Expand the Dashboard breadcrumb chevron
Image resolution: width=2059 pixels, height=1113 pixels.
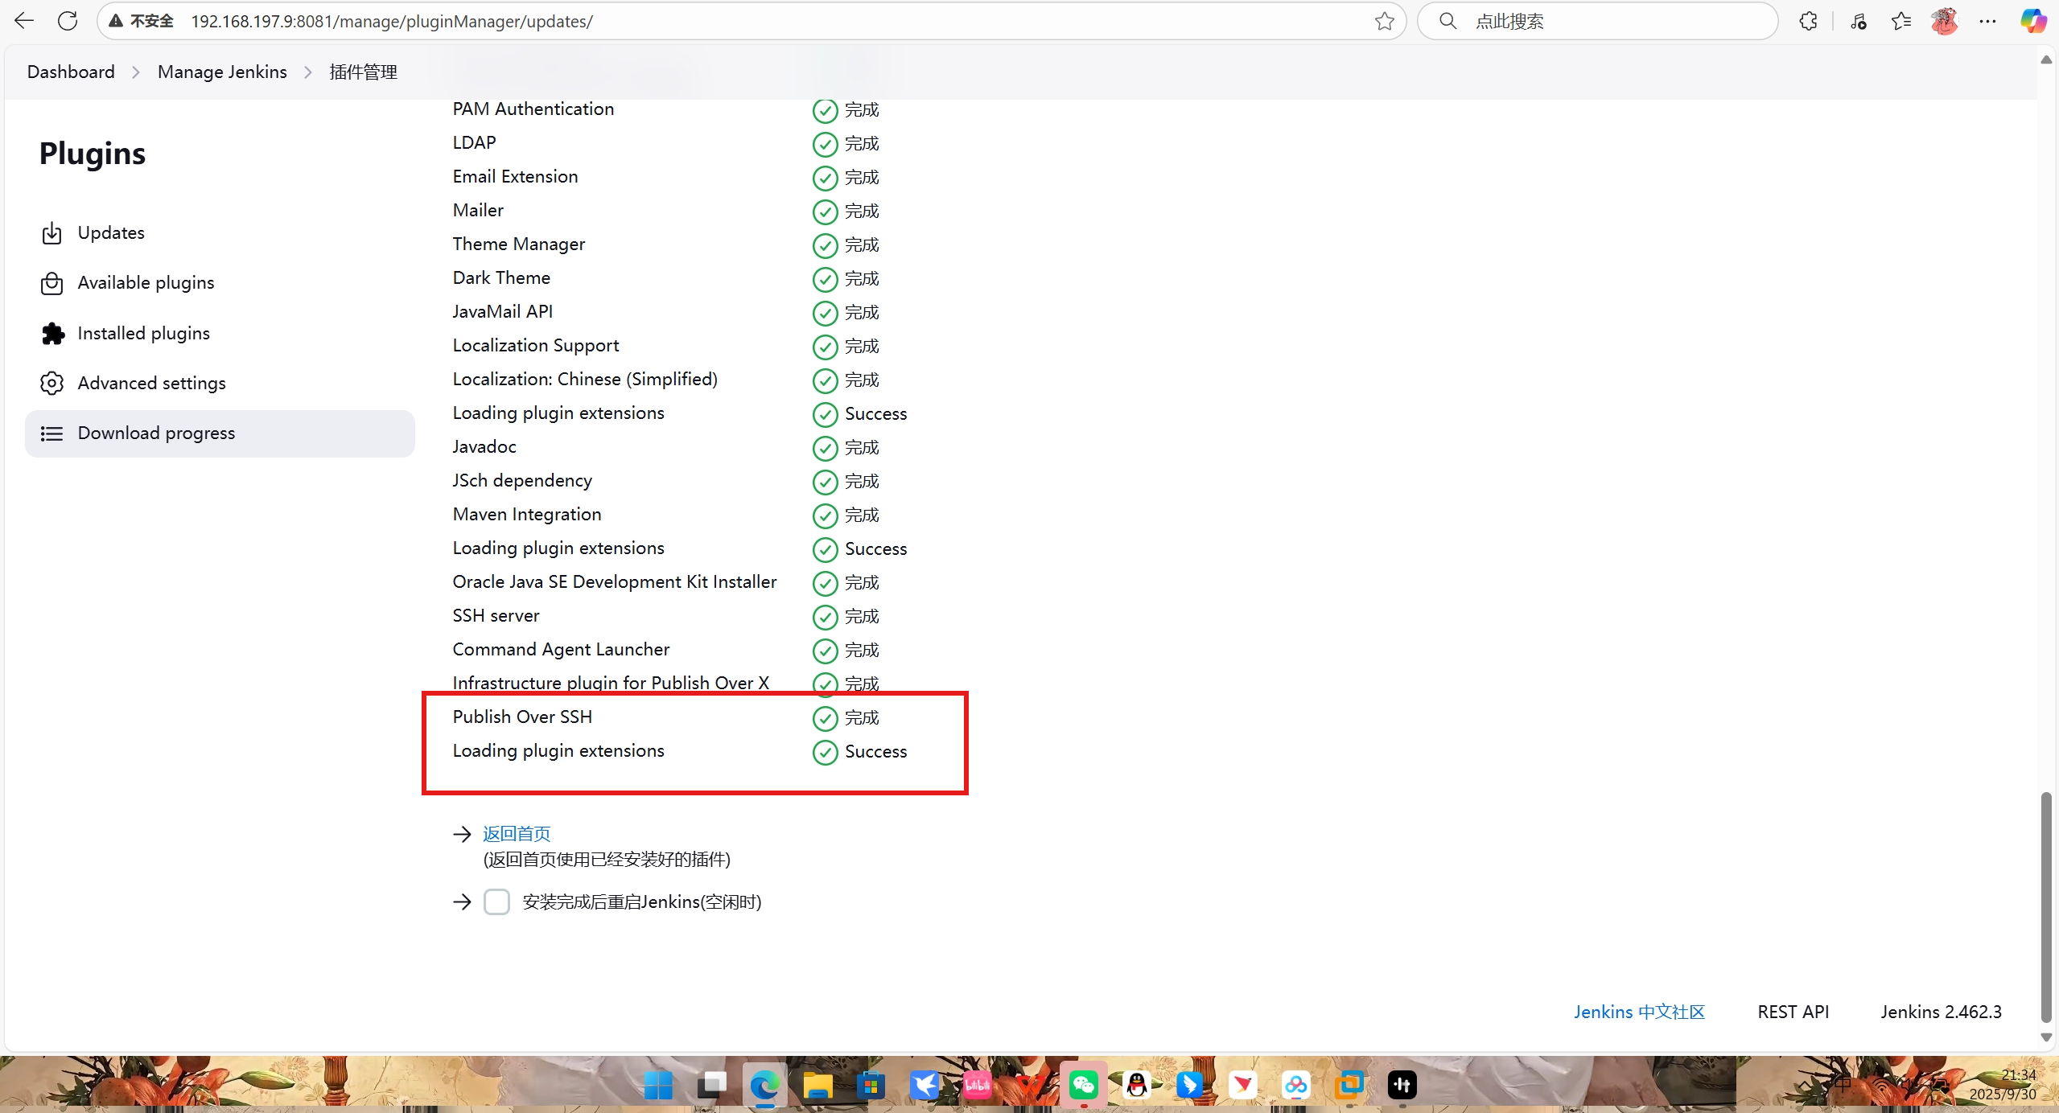136,72
